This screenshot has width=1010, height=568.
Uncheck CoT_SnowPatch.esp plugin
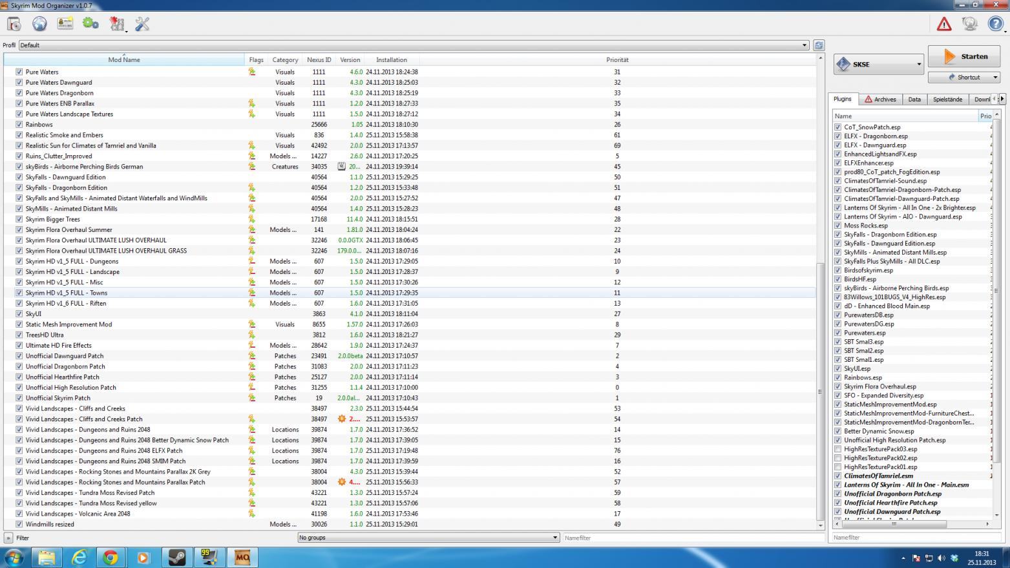[x=838, y=127]
